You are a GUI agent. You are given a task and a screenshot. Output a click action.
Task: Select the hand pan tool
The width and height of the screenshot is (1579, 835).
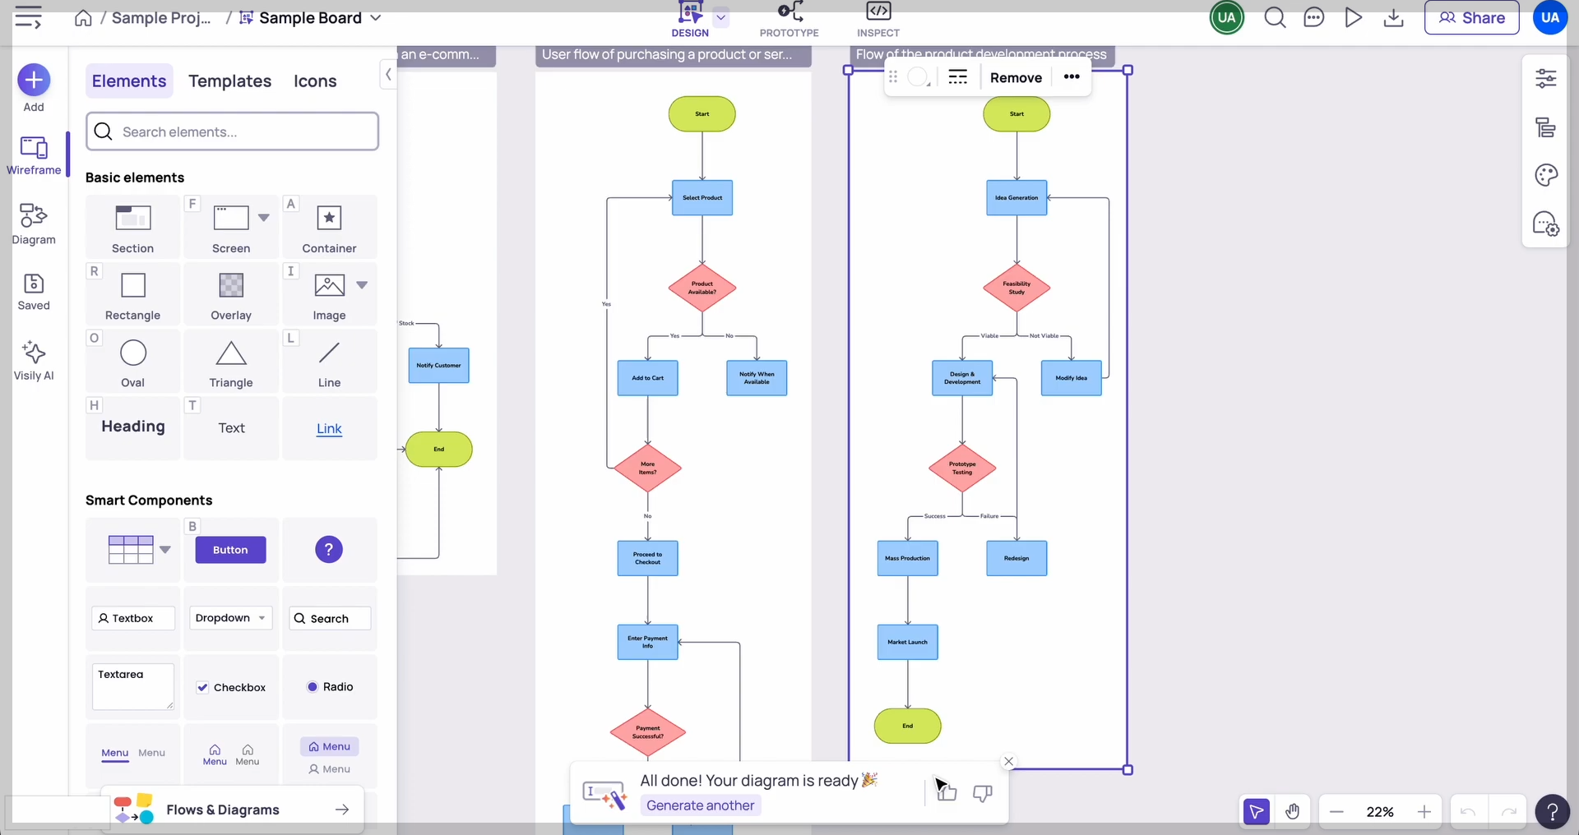1293,812
